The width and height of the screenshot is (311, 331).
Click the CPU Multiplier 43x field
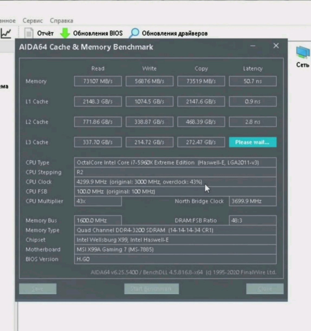pos(98,201)
